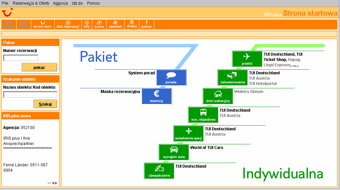Open the Plik menu
The height and width of the screenshot is (190, 340).
(5, 3)
